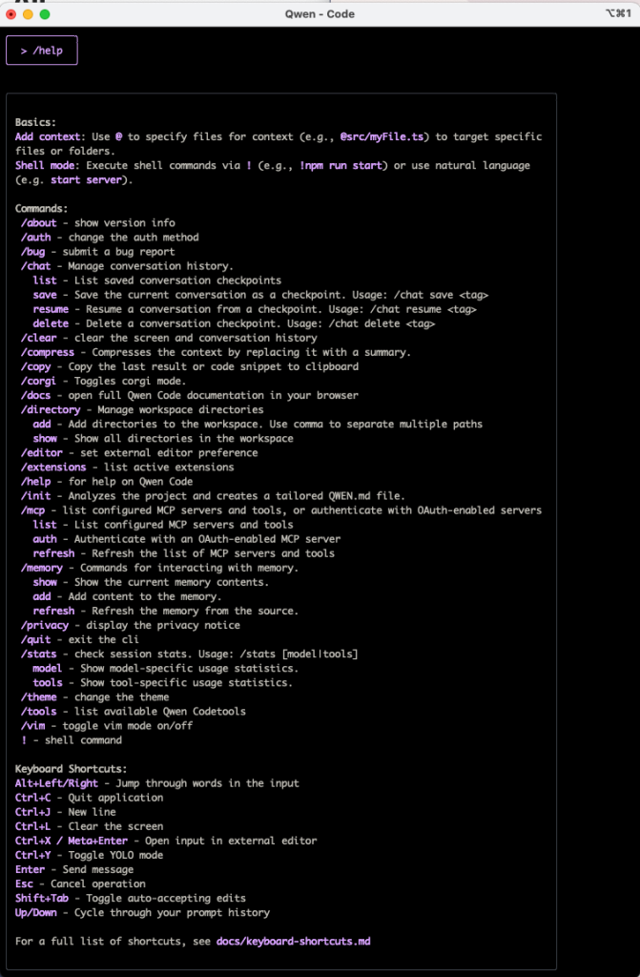Click the /corgi toggle command

[39, 381]
